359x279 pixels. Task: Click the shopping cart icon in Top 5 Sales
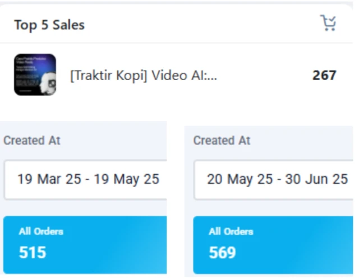328,24
